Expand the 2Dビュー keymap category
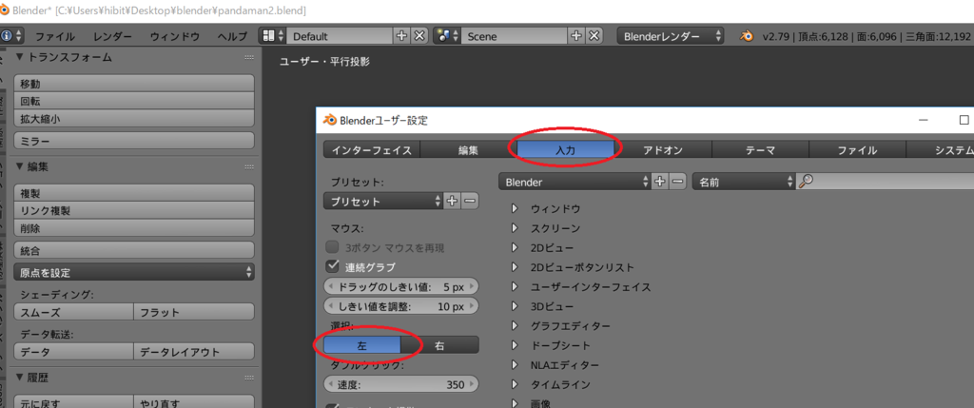Viewport: 974px width, 408px height. coord(515,248)
